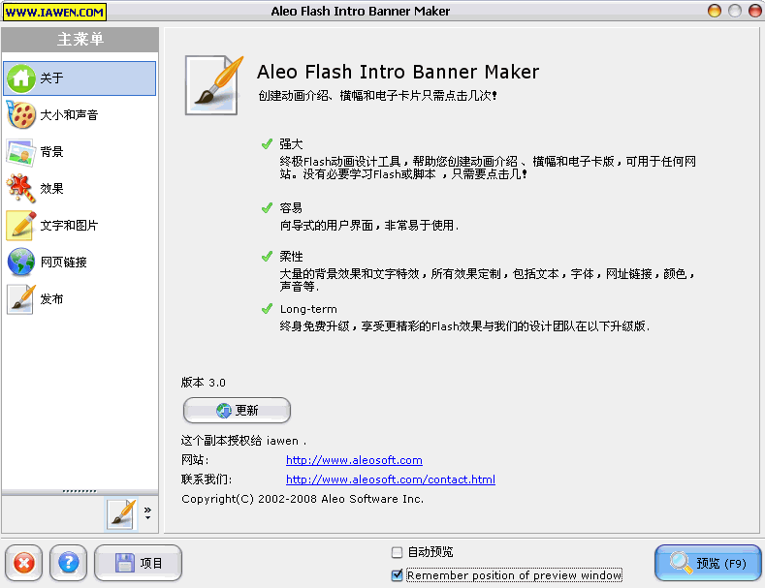Click the home icon beside 关于
The image size is (765, 588).
click(x=21, y=78)
